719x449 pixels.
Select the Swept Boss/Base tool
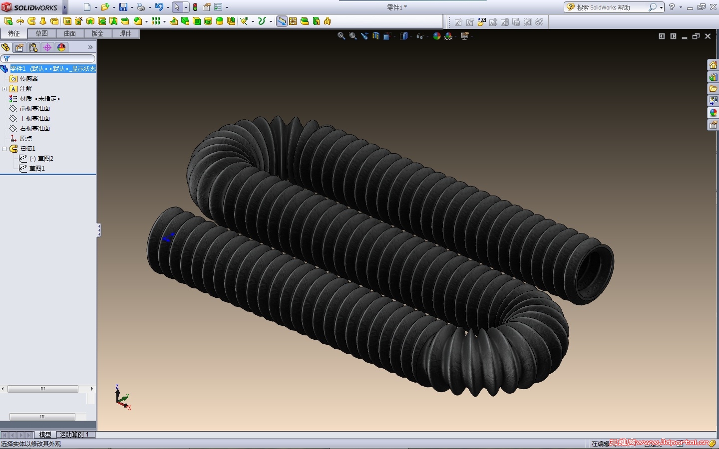[31, 21]
